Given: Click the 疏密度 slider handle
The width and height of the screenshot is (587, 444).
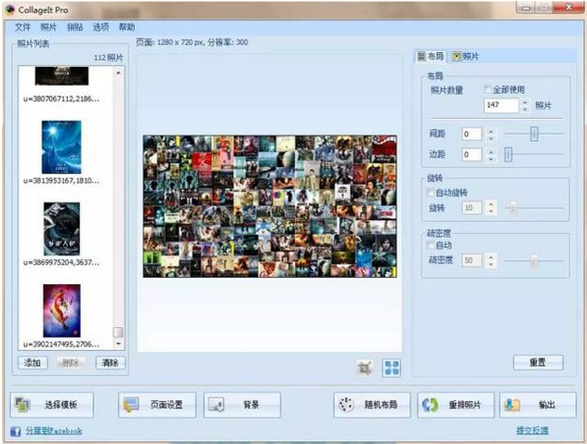Looking at the screenshot, I should [x=534, y=261].
